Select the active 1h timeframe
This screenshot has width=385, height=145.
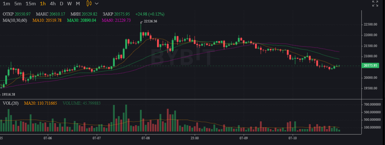click(x=43, y=4)
